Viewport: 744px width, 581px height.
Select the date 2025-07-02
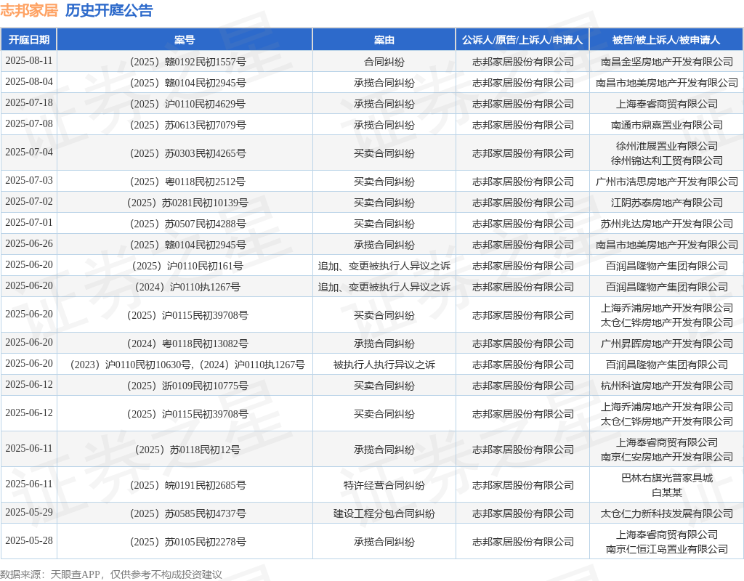coord(29,202)
